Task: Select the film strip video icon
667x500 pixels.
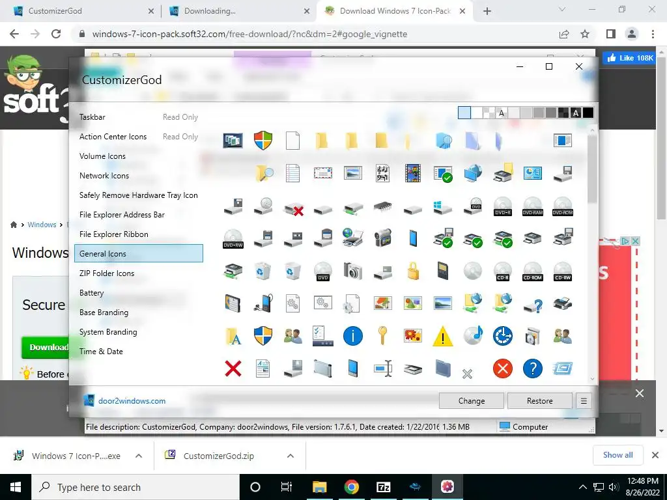Action: [412, 173]
